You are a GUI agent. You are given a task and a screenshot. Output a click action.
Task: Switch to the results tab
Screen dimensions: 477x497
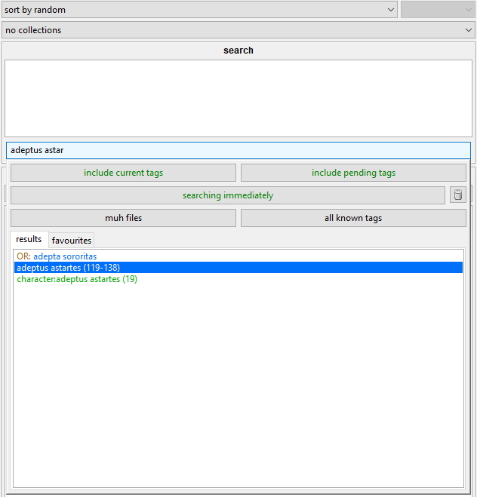point(29,239)
